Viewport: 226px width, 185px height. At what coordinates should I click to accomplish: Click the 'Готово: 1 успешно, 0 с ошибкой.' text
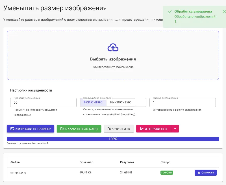(28, 143)
